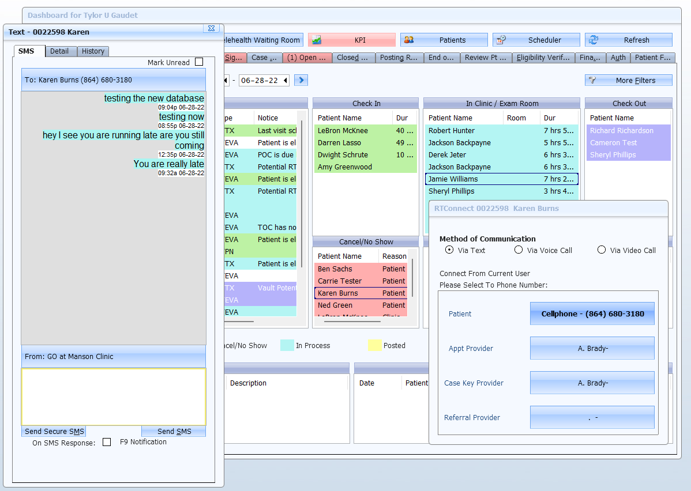Open the (1) Open tab

(x=307, y=58)
